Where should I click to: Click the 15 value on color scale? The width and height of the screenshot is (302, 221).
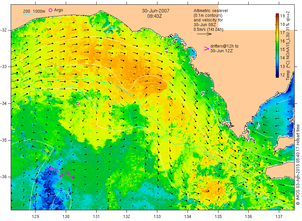tap(282, 50)
